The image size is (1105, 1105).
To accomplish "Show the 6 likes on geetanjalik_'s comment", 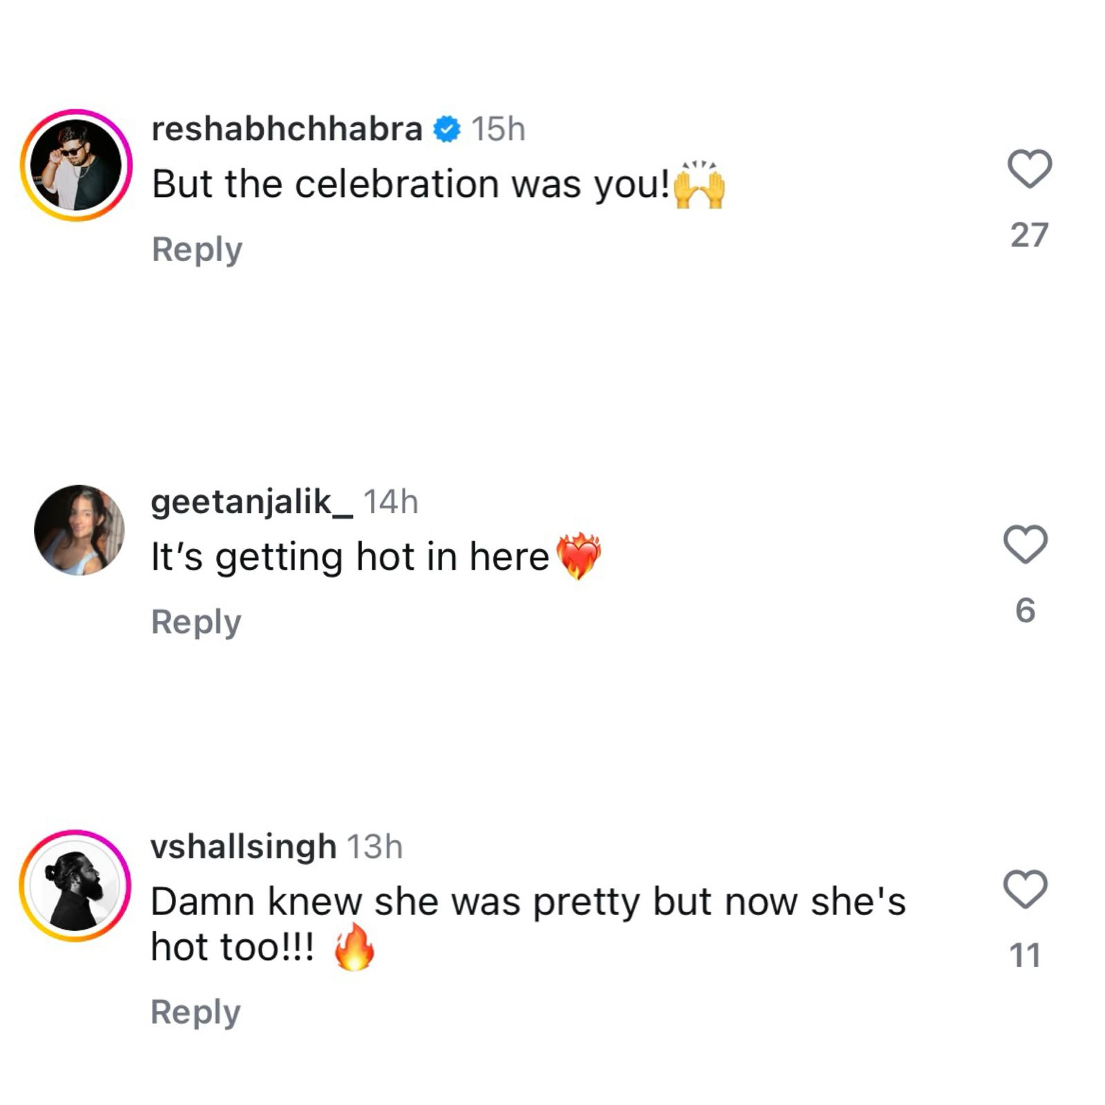I will tap(1026, 611).
